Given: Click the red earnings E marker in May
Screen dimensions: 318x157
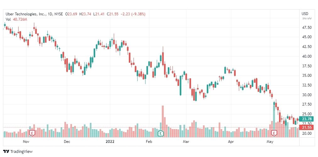Looking at the screenshot, I should click(x=274, y=133).
